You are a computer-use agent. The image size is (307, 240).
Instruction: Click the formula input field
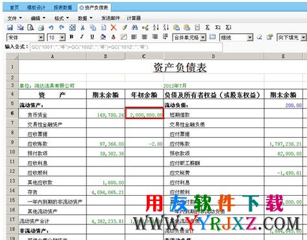click(x=126, y=47)
